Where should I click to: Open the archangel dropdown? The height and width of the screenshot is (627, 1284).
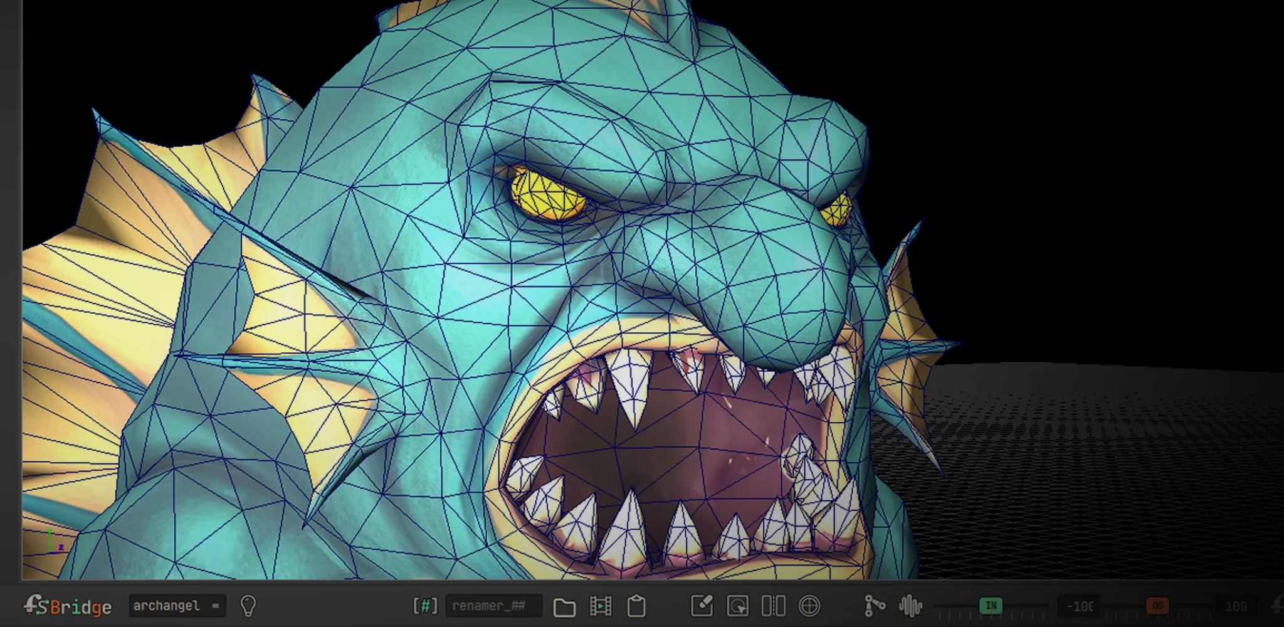(x=177, y=606)
